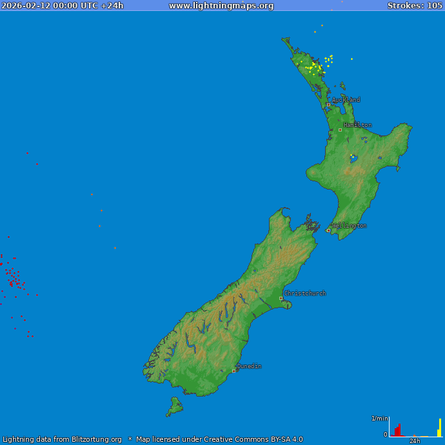This screenshot has height=445, width=445.
Task: Click the yellow lightning cluster over Northland
Action: click(x=315, y=66)
